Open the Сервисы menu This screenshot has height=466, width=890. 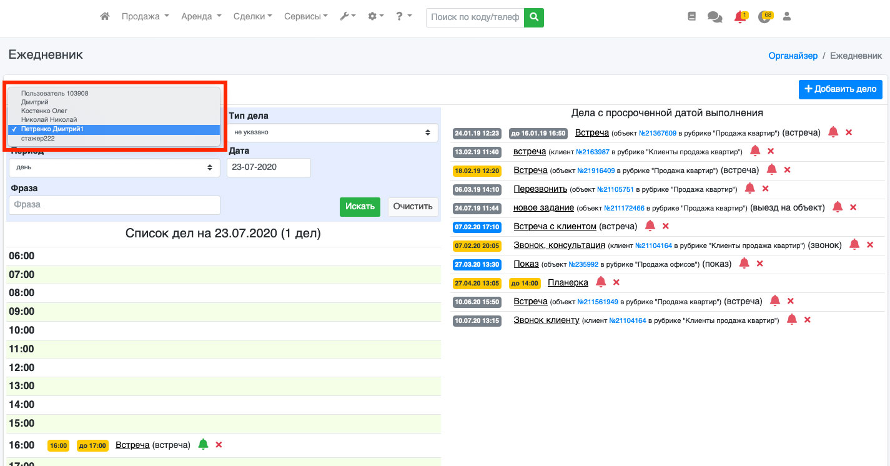tap(305, 17)
